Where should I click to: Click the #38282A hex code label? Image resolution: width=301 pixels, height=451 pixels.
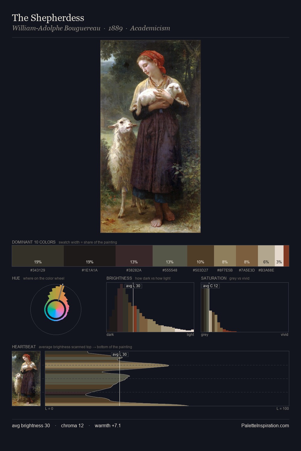[x=134, y=270]
